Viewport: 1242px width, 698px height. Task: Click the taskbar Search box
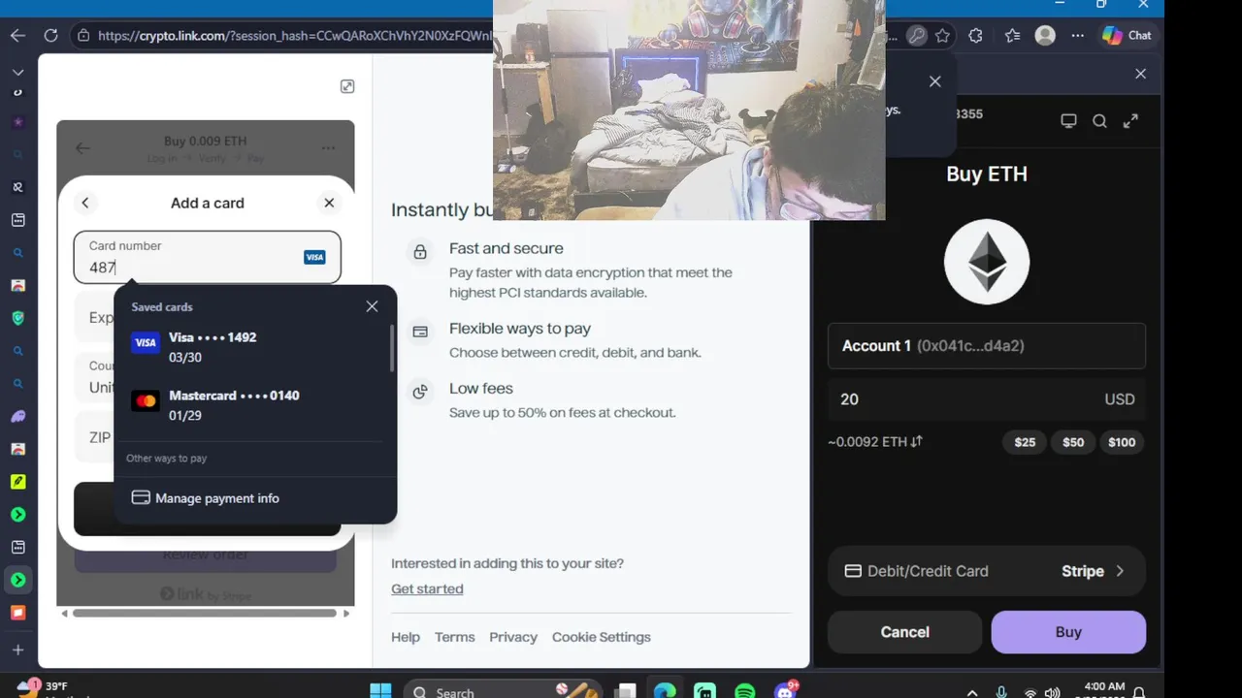pos(501,690)
